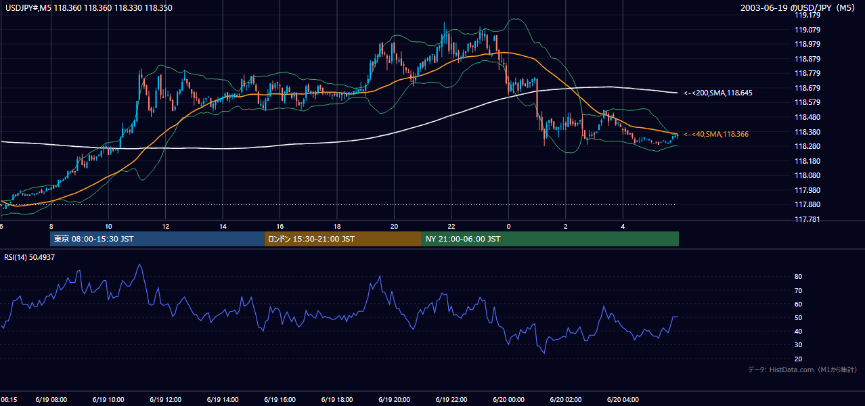
Task: Click the '6/19 12:00' date label at the bottom
Action: click(165, 400)
